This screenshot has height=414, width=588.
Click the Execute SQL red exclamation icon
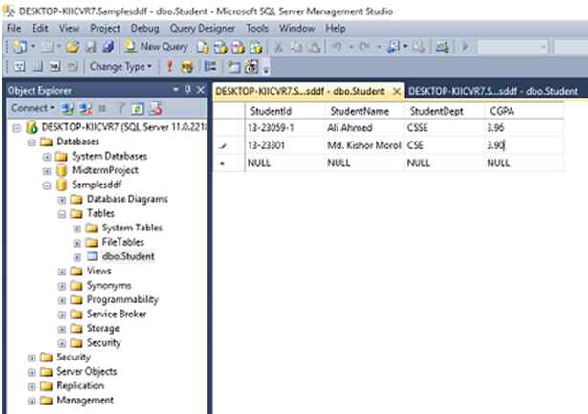click(x=170, y=67)
